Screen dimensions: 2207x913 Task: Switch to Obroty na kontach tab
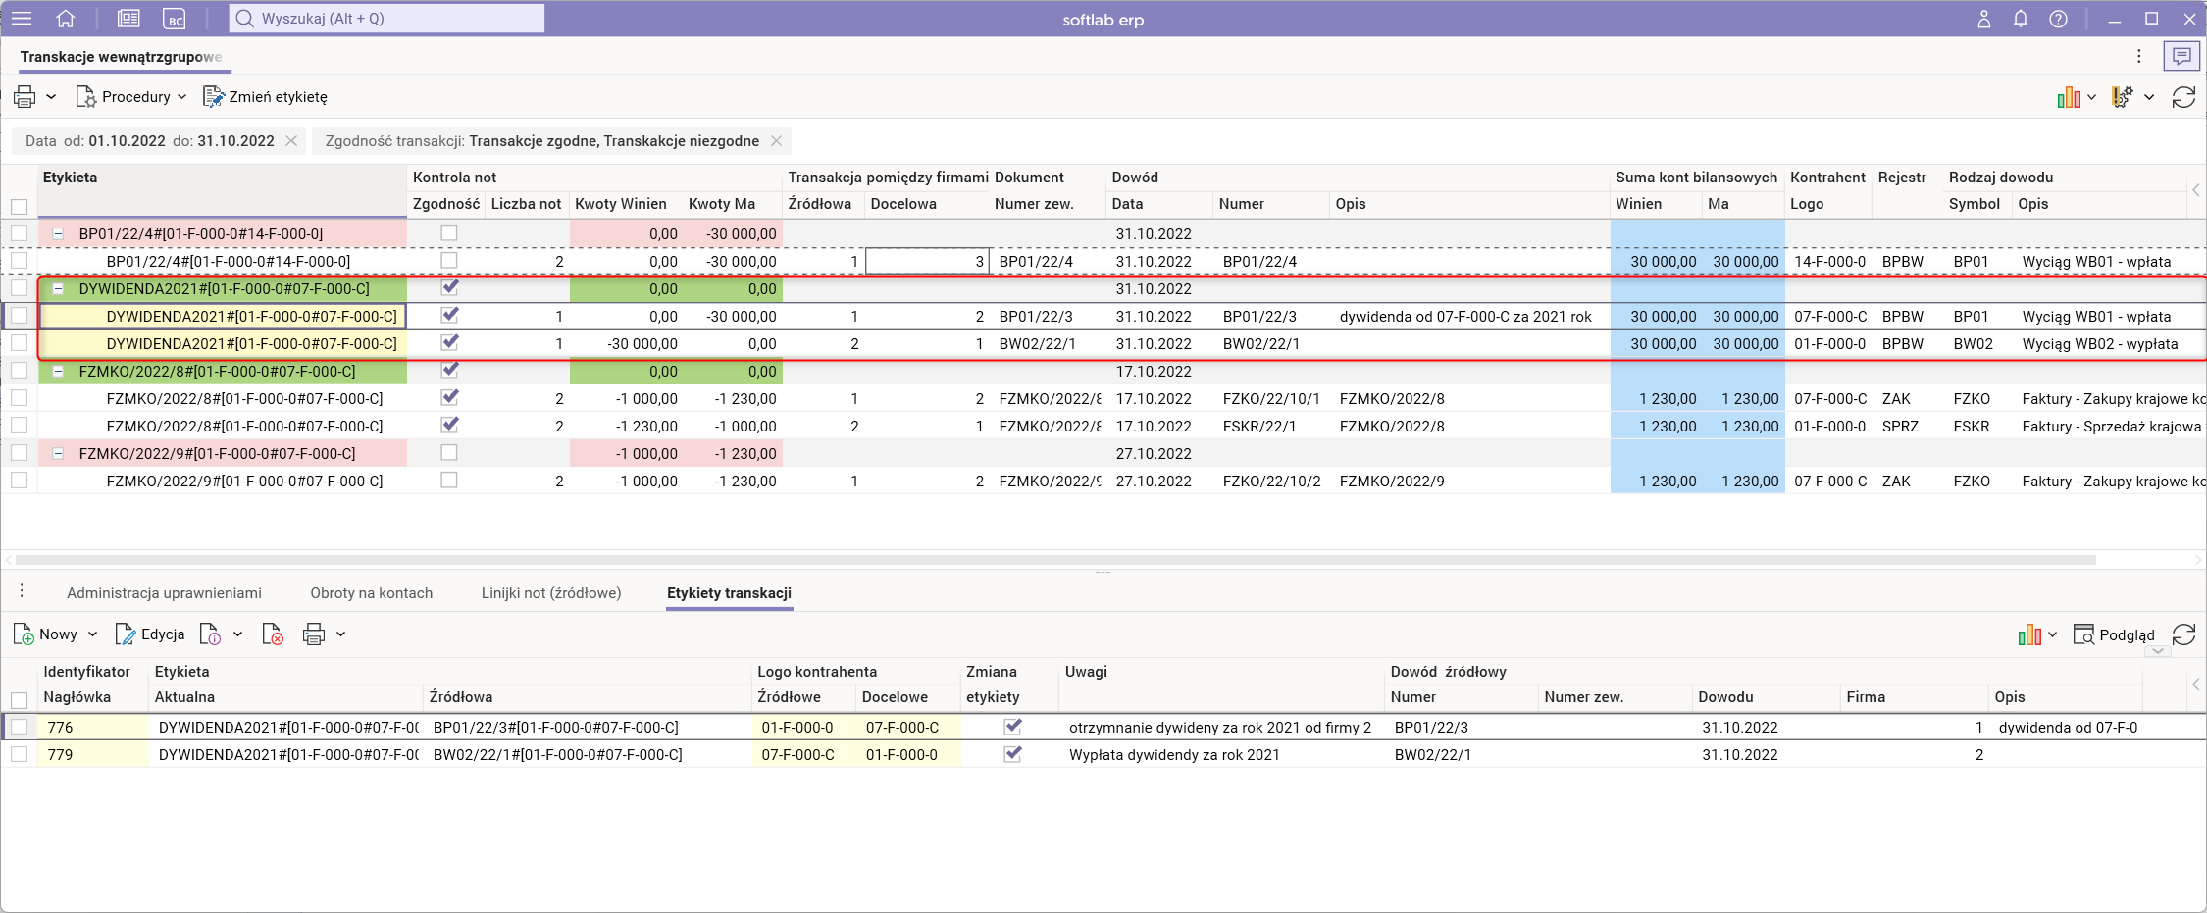point(371,593)
